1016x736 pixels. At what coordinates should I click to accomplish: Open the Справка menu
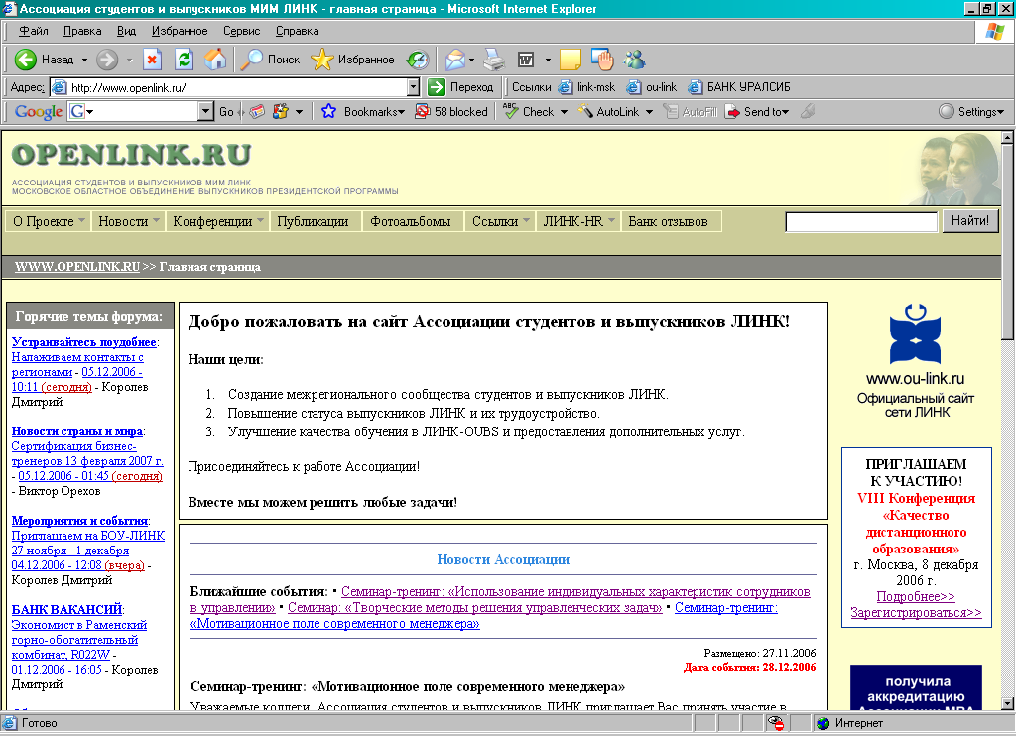(x=298, y=31)
